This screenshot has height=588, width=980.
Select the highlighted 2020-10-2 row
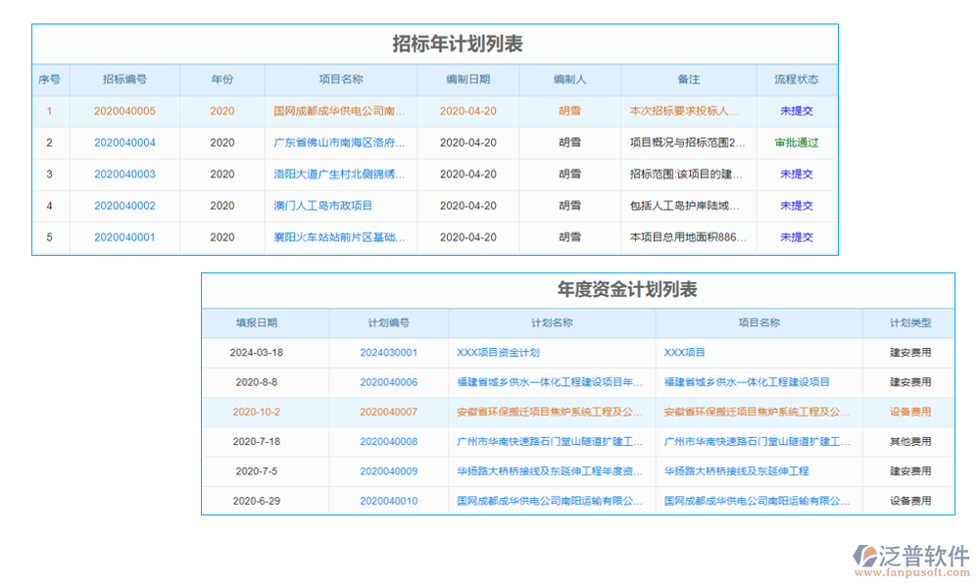coord(257,412)
